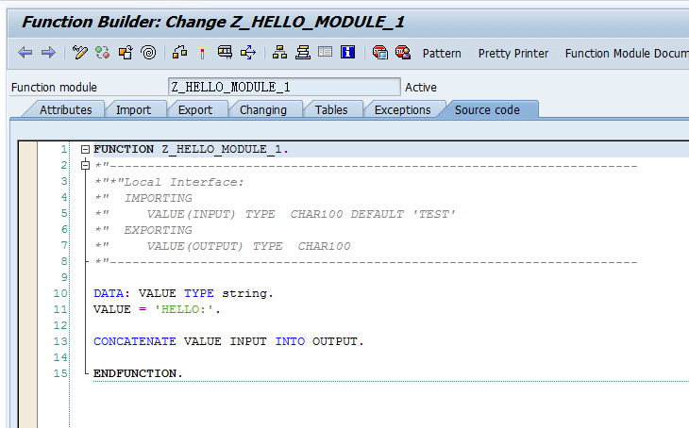
Task: Toggle Display/Change mode with the pencil icon
Action: click(x=80, y=53)
